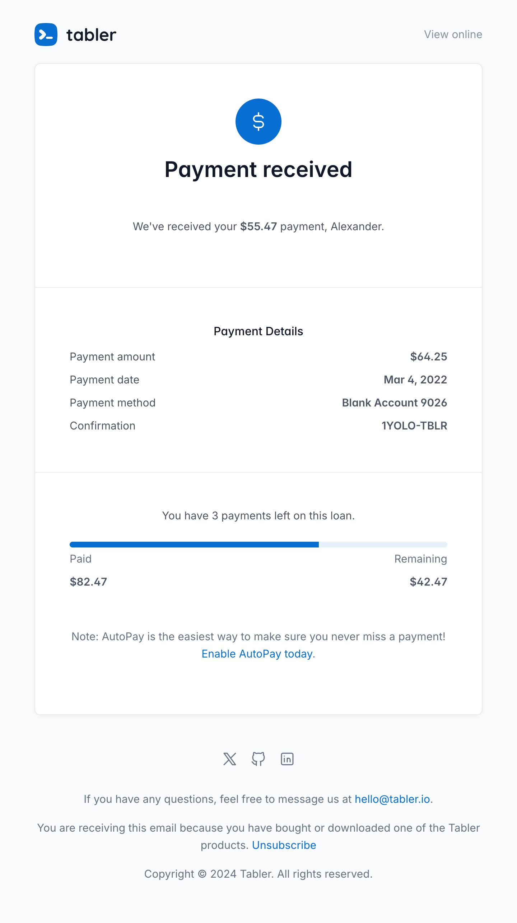Click the unfilled remaining part of progress bar
Image resolution: width=517 pixels, height=923 pixels.
[x=383, y=545]
